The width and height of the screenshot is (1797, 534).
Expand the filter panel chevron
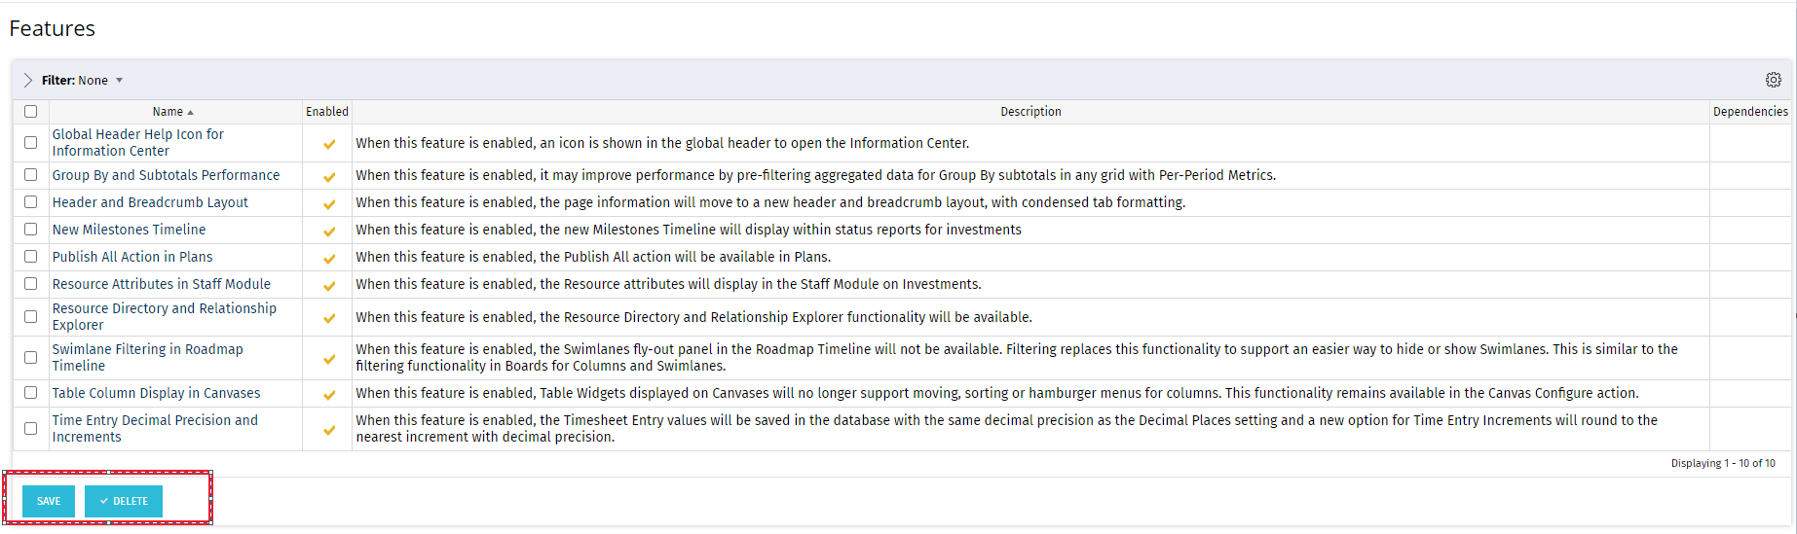pos(27,80)
